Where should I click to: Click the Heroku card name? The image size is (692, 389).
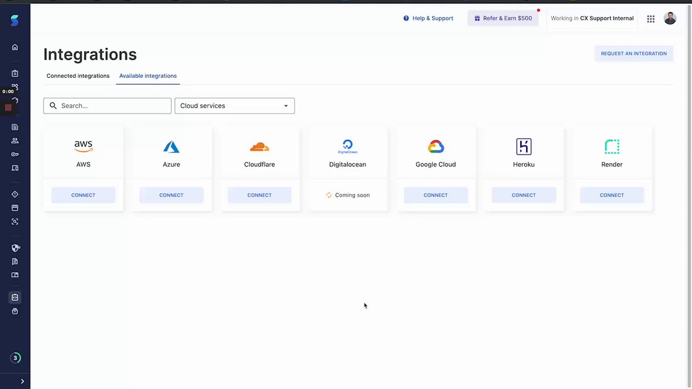[523, 164]
